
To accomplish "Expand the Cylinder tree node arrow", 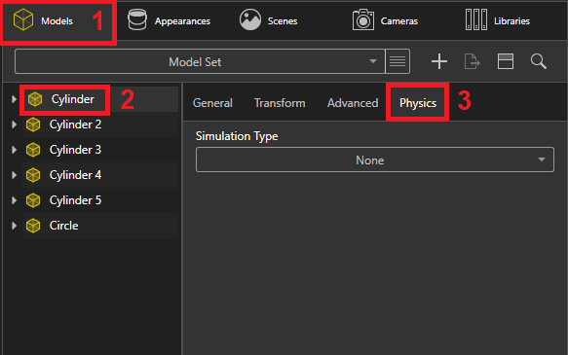I will [14, 99].
